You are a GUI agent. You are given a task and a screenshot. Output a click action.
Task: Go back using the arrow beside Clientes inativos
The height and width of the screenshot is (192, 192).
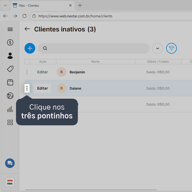(27, 29)
